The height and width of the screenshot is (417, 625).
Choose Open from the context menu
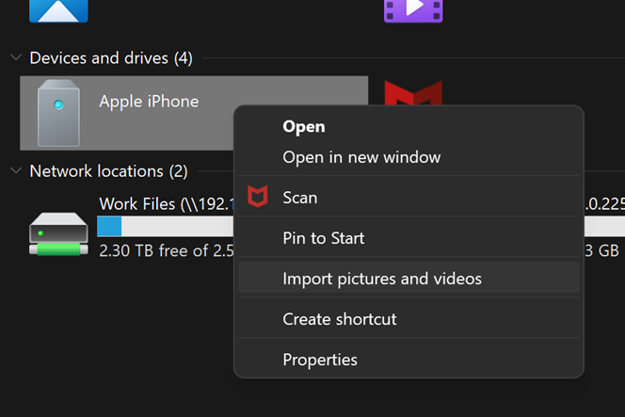(x=409, y=126)
